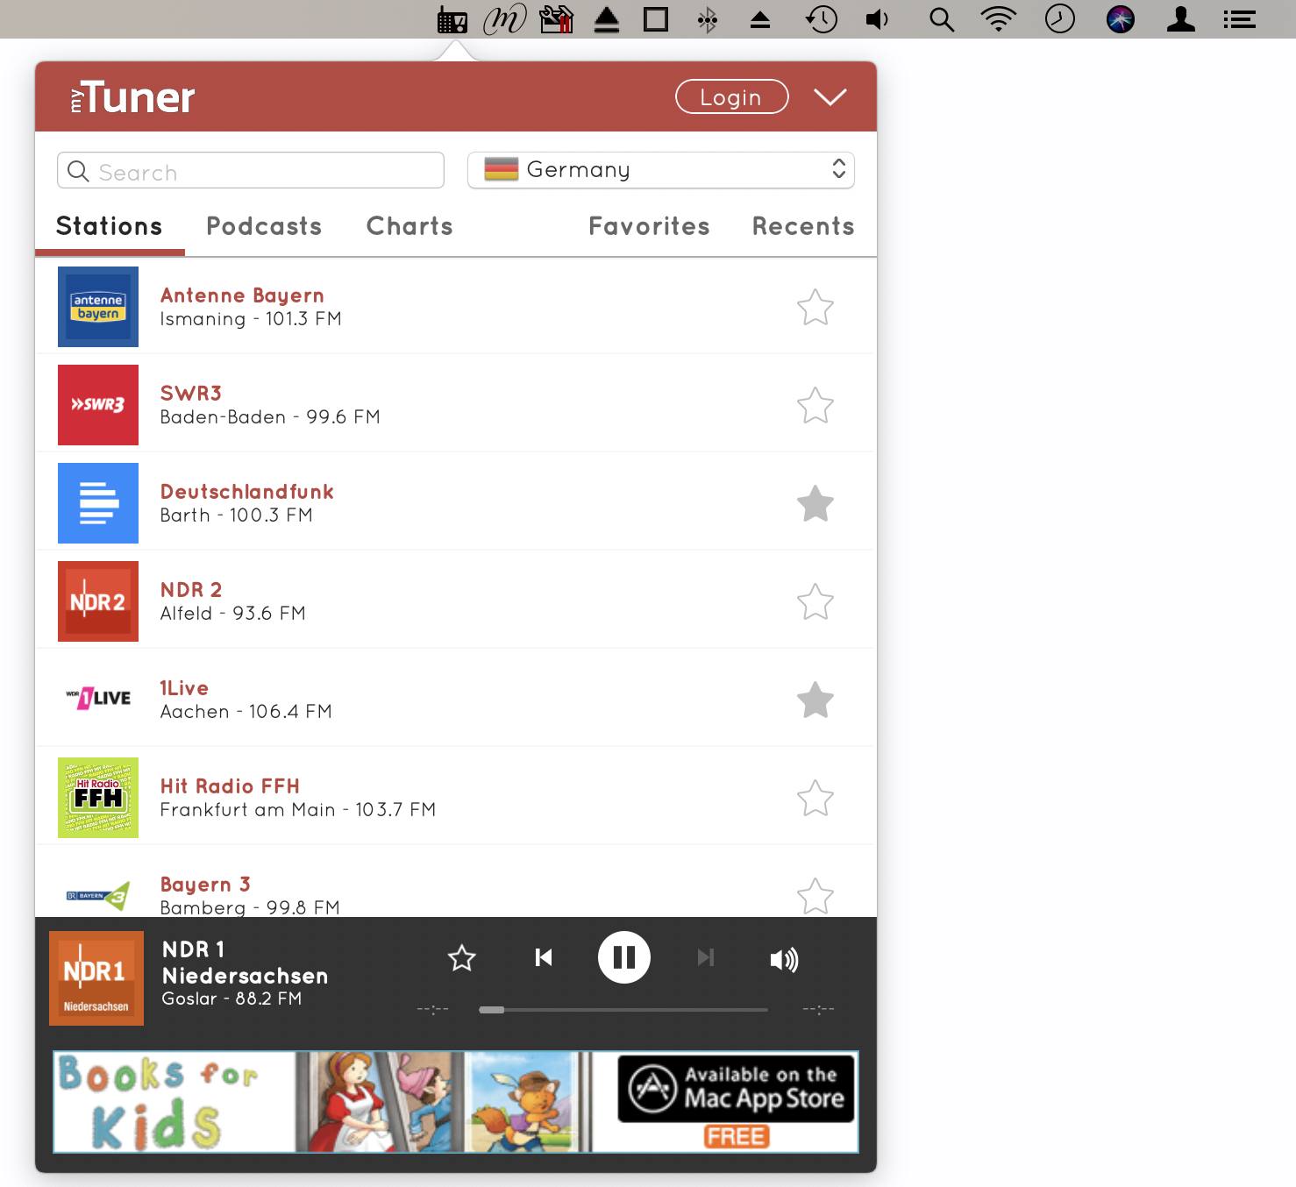Image resolution: width=1296 pixels, height=1187 pixels.
Task: Open the 1Live station title
Action: (x=184, y=688)
